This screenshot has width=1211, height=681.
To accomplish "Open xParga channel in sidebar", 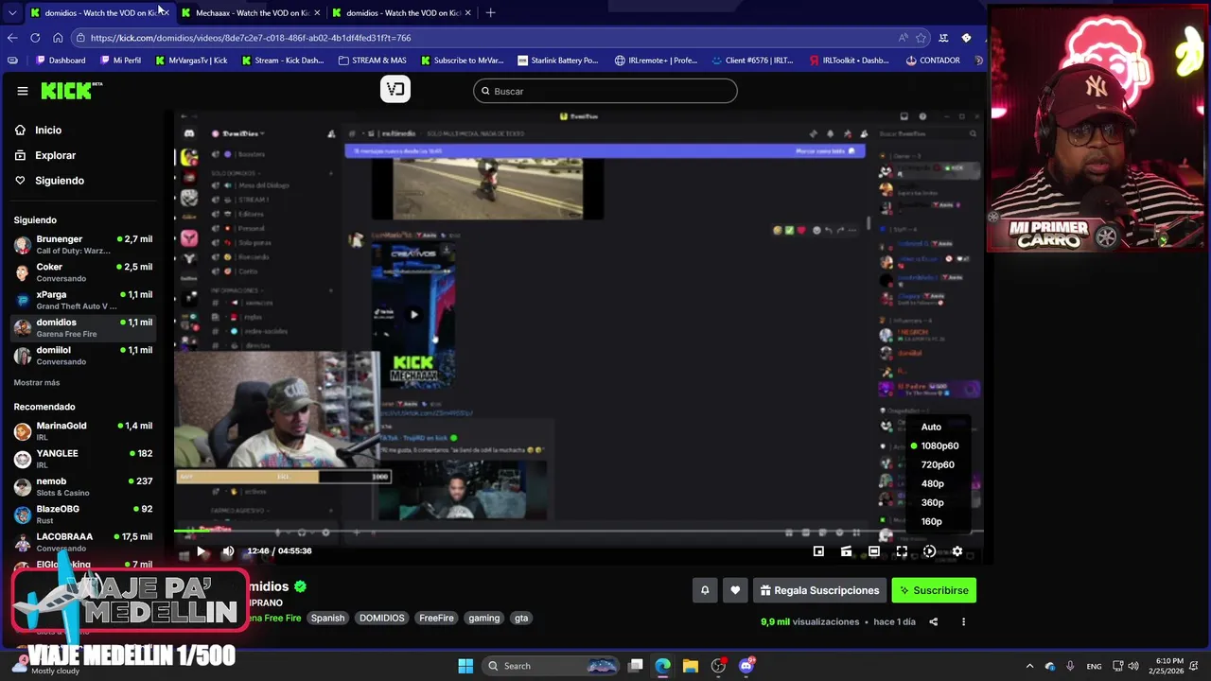I will tap(83, 300).
